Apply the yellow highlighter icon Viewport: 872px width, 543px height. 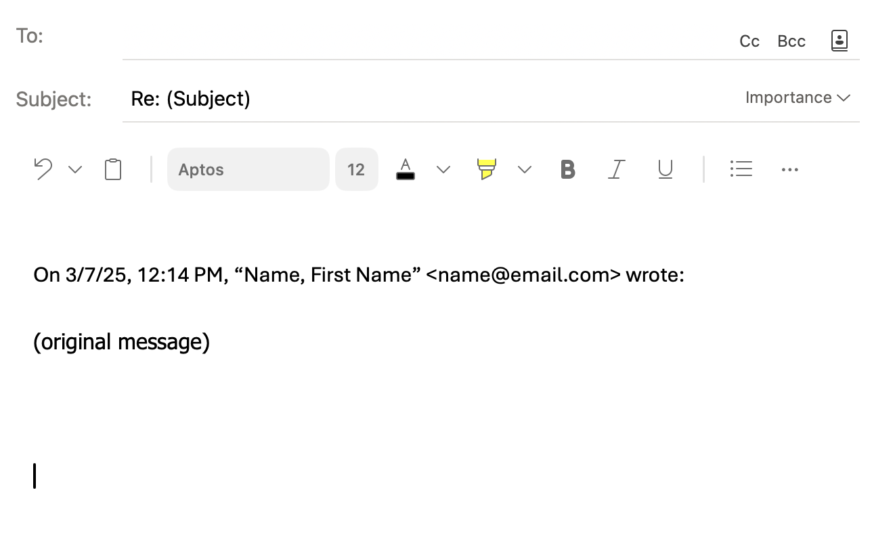coord(487,169)
